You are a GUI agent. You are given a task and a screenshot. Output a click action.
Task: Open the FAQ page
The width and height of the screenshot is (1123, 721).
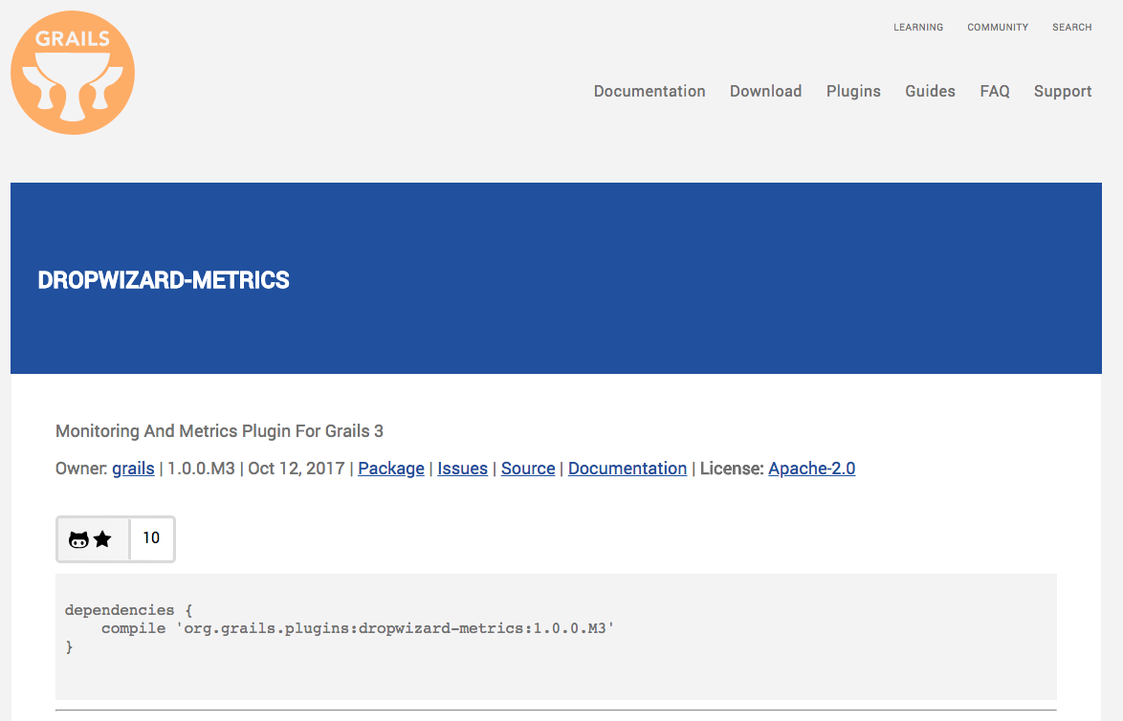[995, 92]
